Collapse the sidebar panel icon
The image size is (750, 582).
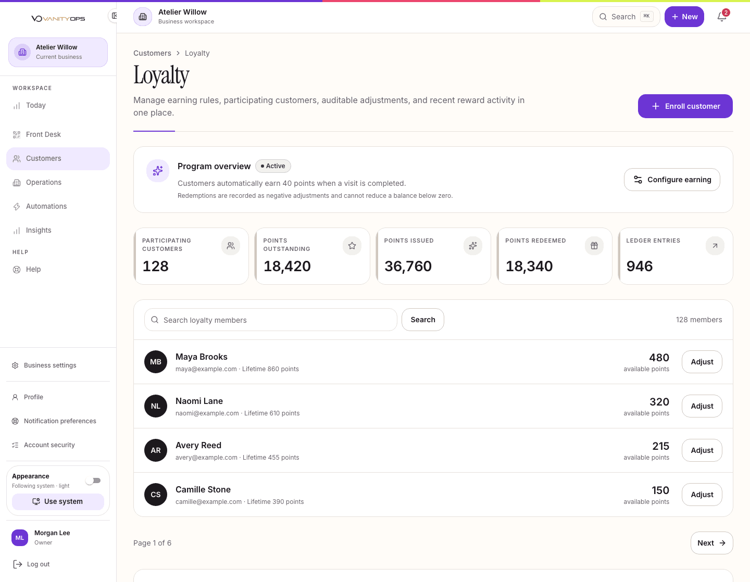tap(113, 16)
